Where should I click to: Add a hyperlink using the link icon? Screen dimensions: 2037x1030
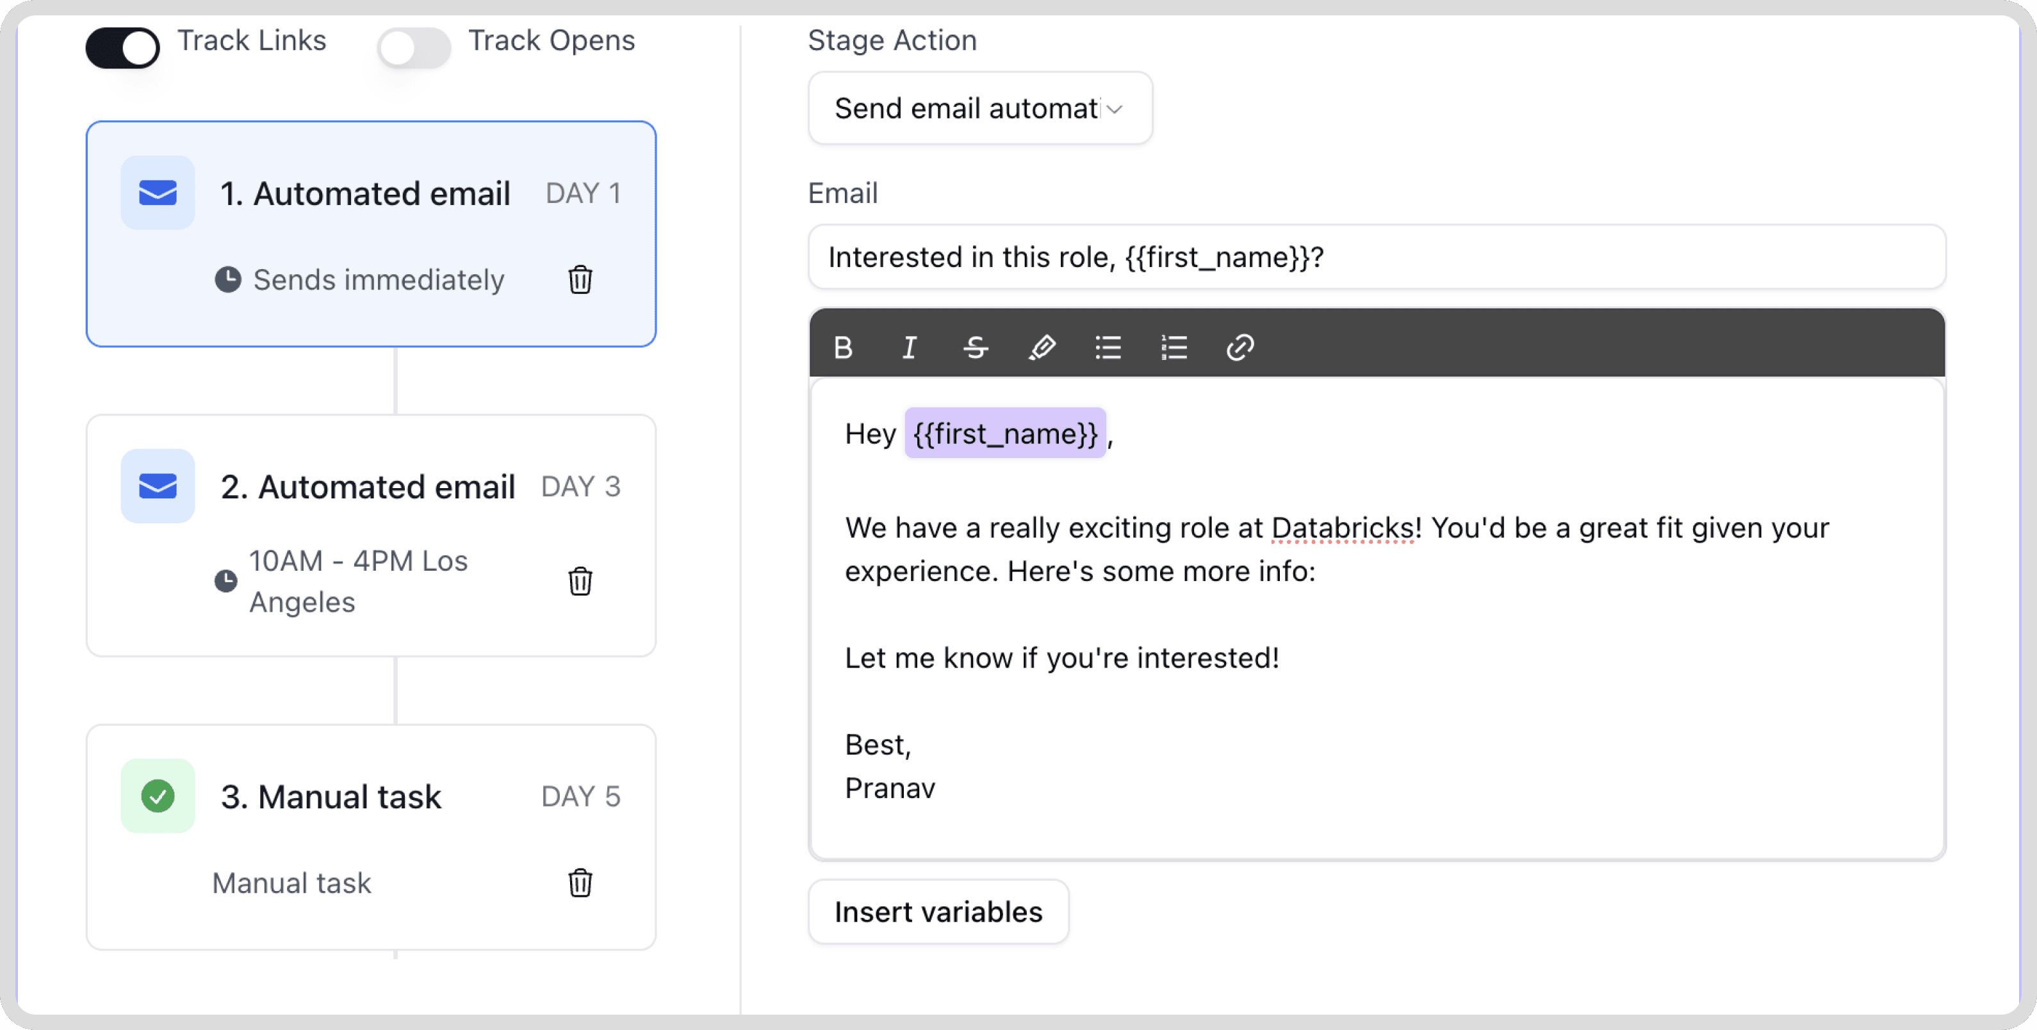point(1240,347)
